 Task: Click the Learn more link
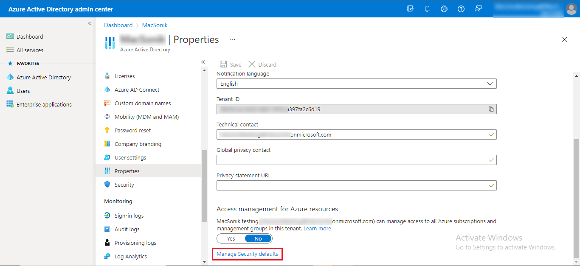coord(317,228)
